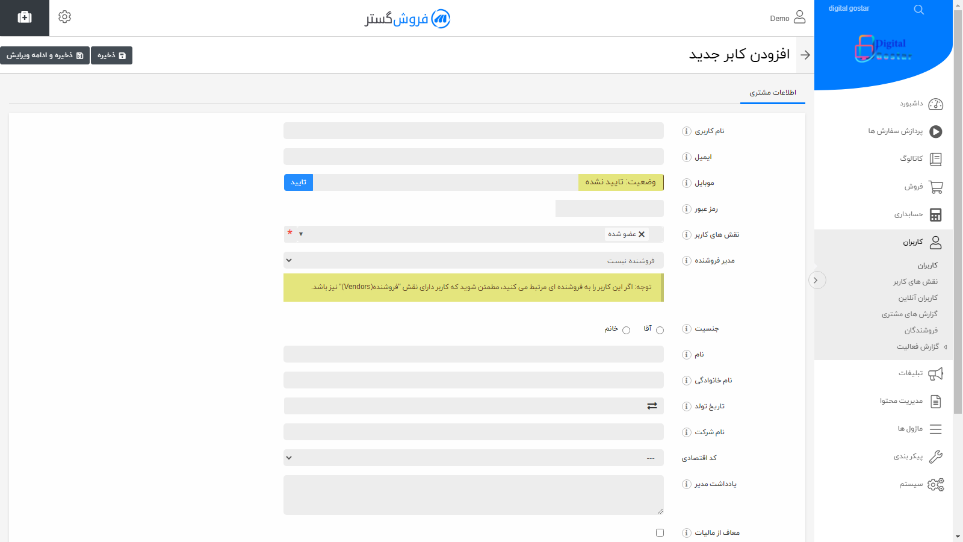Open the Accounting (حسابداری) calculator icon
This screenshot has height=542, width=963.
coord(935,215)
